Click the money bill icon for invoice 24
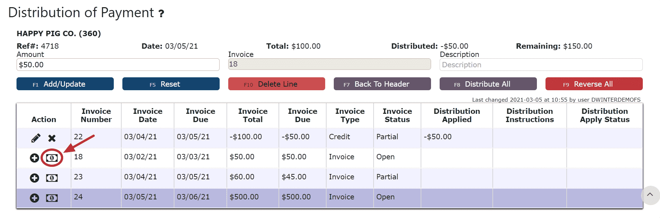Image resolution: width=660 pixels, height=218 pixels. click(x=52, y=198)
